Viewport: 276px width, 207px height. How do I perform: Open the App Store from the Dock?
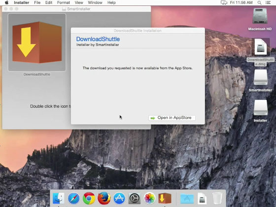119,198
